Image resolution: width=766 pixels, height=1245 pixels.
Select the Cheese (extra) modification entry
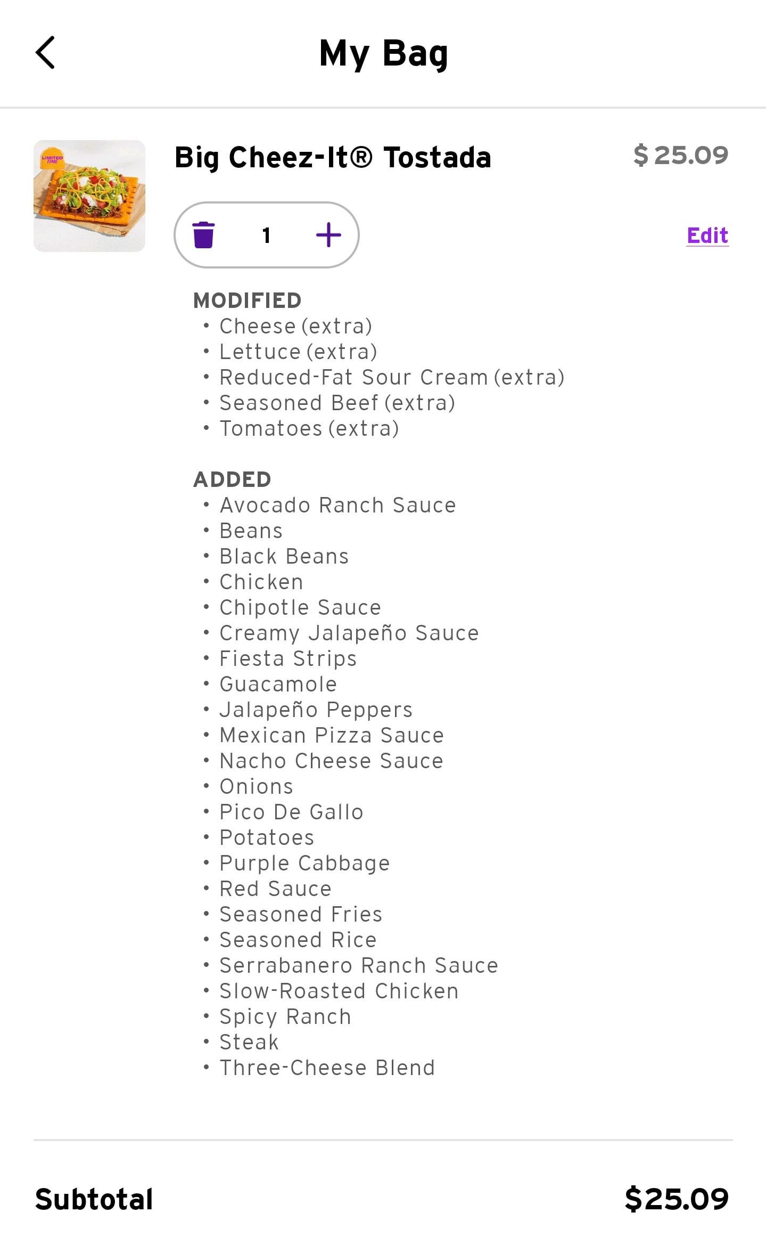(295, 326)
